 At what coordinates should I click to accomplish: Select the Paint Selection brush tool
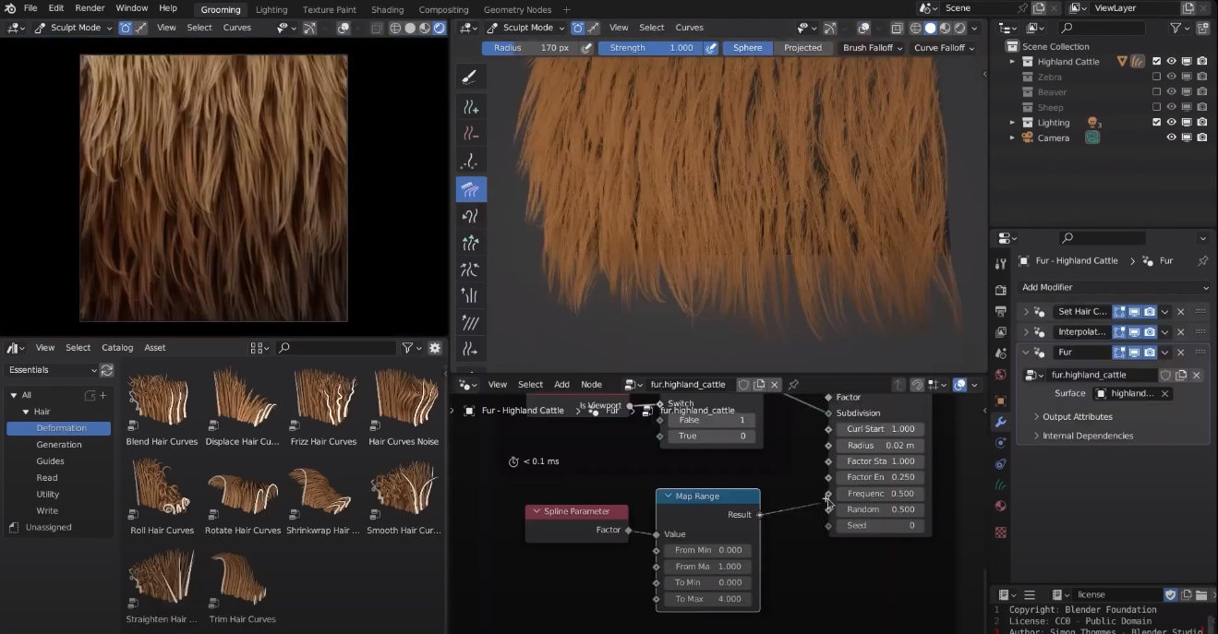point(470,78)
